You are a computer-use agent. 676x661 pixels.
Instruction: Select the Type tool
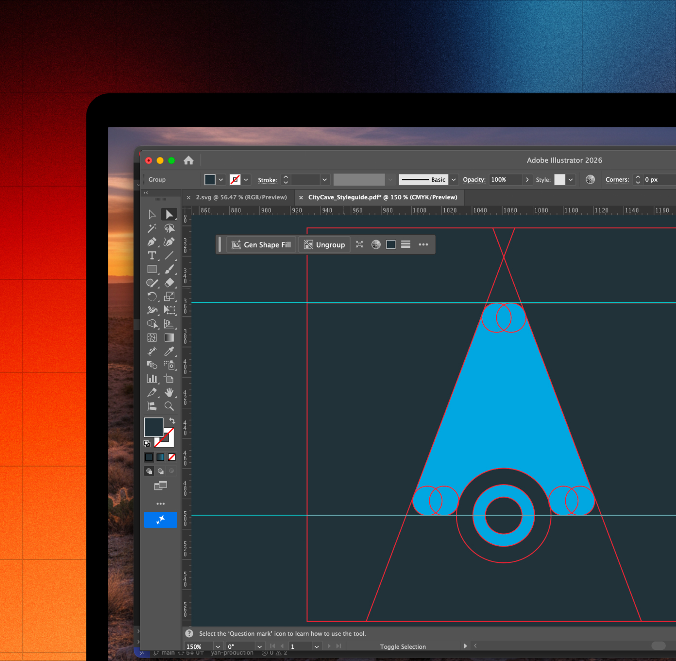click(x=152, y=255)
